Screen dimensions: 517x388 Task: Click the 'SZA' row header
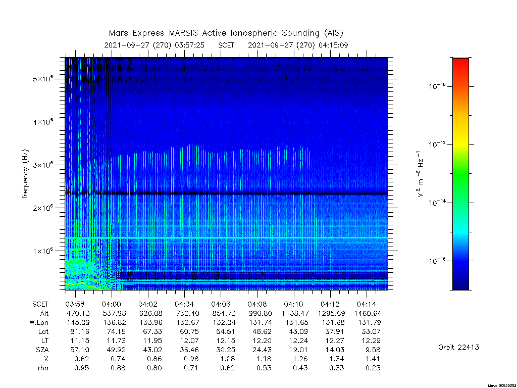[x=42, y=350]
